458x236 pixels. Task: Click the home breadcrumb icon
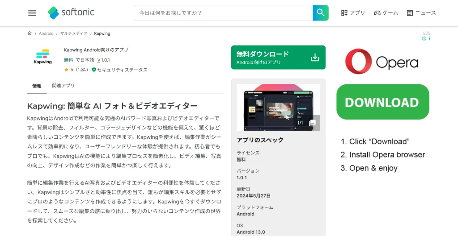30,33
